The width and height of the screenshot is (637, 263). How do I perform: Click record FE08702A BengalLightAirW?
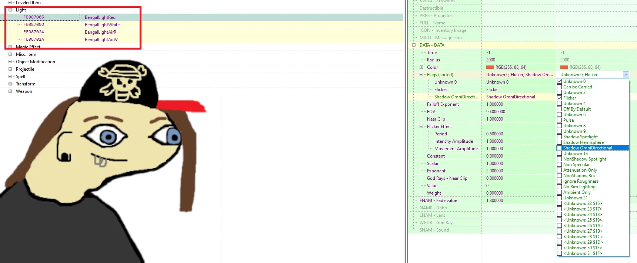pyautogui.click(x=101, y=40)
